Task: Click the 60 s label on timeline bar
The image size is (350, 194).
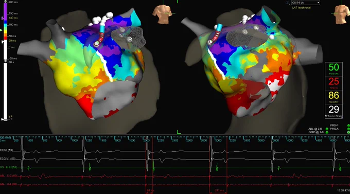Action: click(x=11, y=62)
